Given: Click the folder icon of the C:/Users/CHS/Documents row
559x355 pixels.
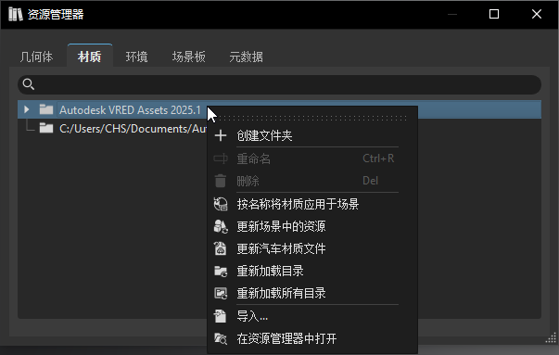Looking at the screenshot, I should point(46,128).
